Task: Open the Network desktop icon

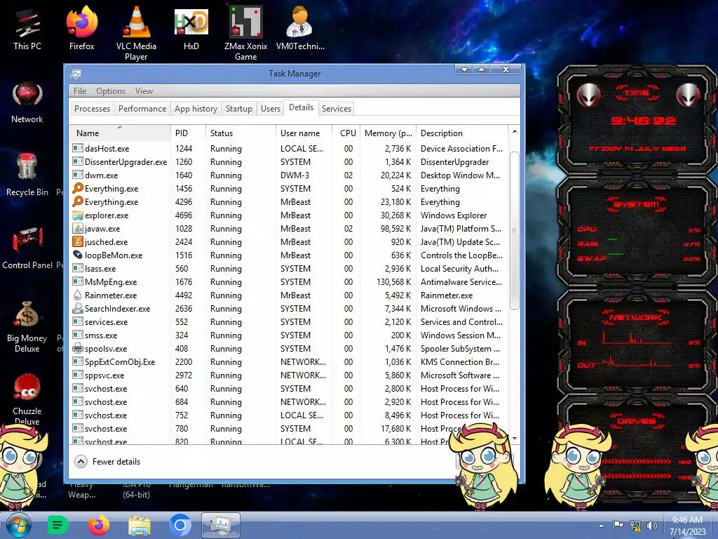Action: (x=27, y=102)
